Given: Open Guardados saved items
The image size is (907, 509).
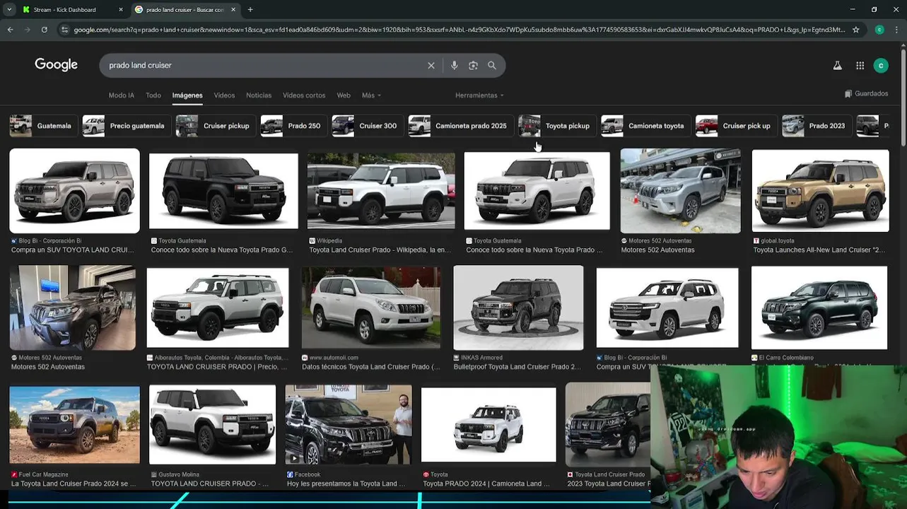Looking at the screenshot, I should tap(866, 93).
